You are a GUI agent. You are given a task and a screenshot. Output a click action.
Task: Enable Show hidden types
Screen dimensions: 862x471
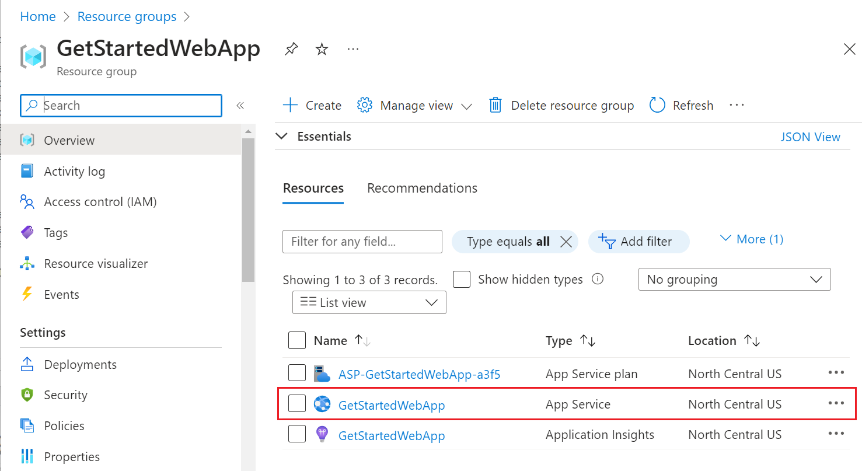click(462, 280)
